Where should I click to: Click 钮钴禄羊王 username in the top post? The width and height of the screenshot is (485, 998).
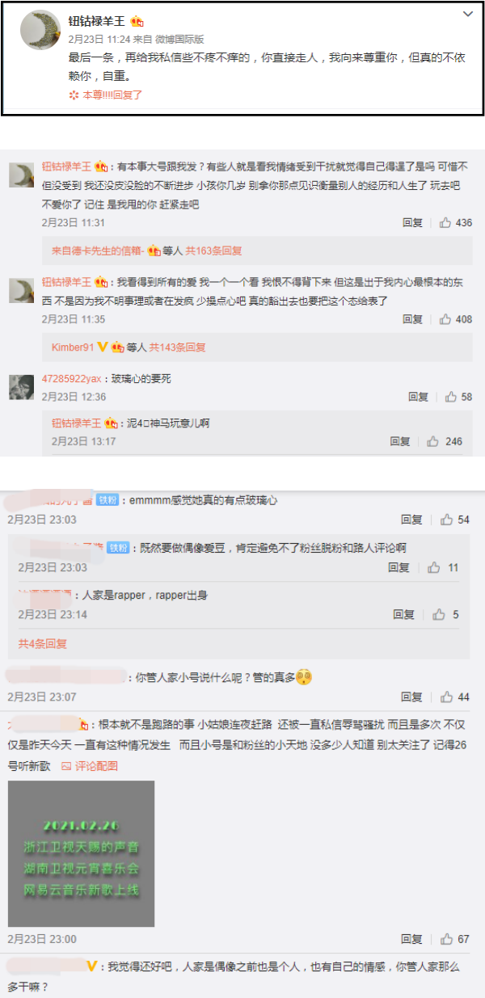click(96, 21)
